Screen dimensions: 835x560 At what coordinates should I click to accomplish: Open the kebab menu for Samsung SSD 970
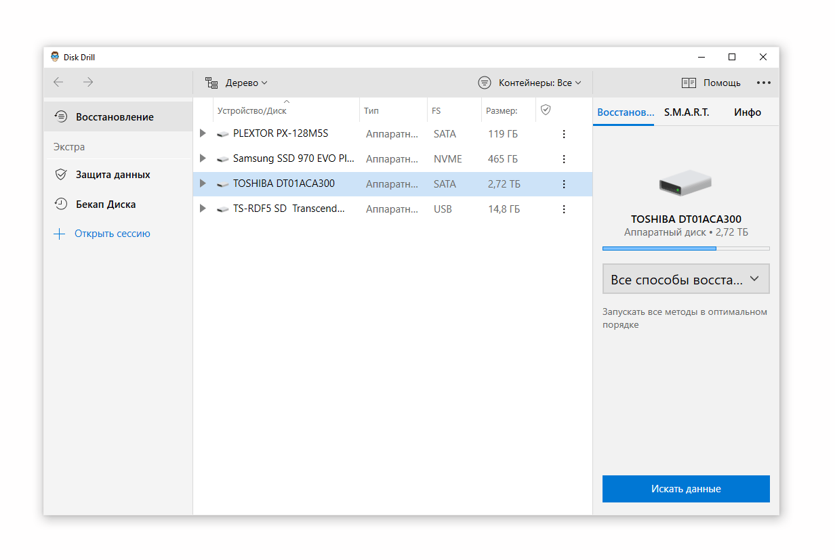[x=564, y=159]
